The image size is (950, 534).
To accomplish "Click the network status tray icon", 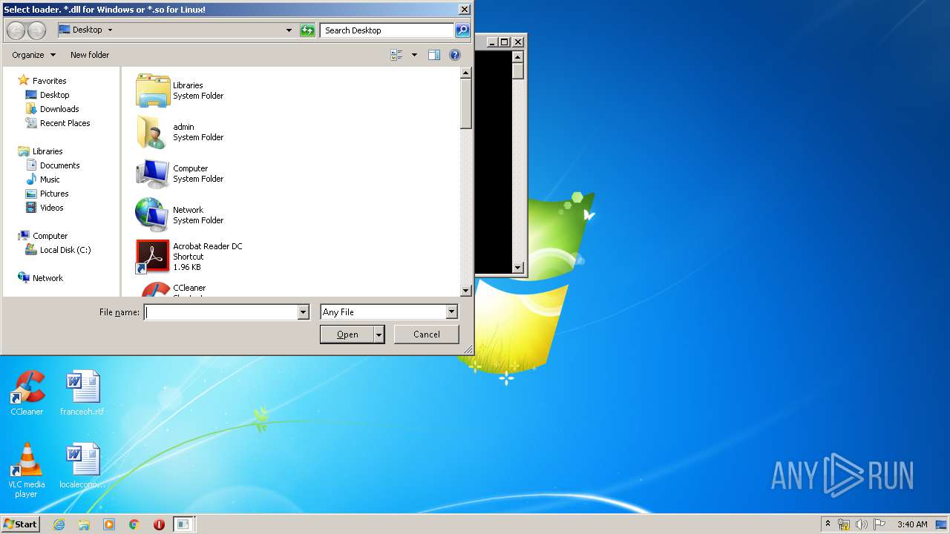I will pos(844,524).
